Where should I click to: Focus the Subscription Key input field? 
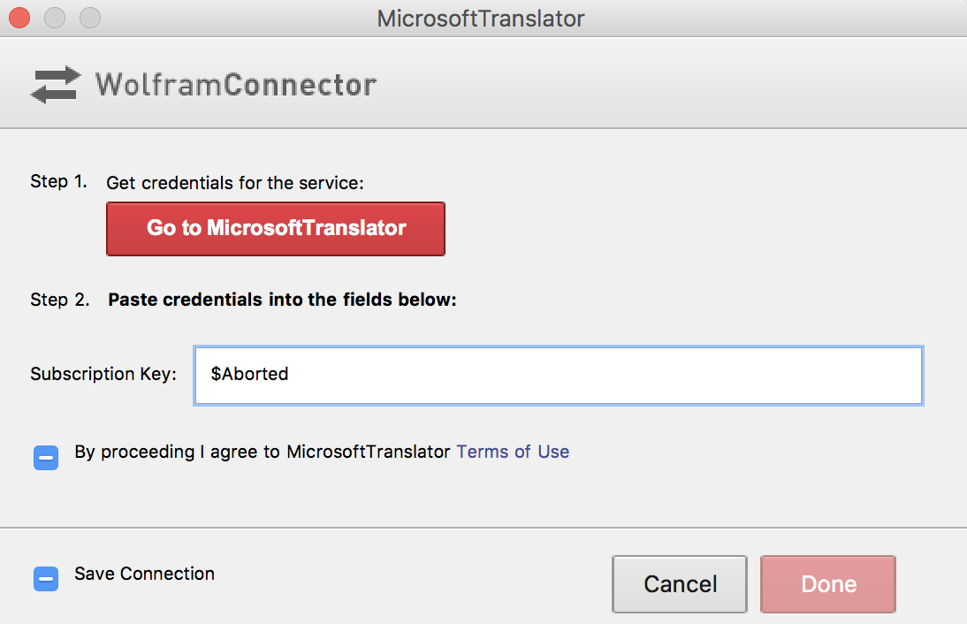pos(558,376)
